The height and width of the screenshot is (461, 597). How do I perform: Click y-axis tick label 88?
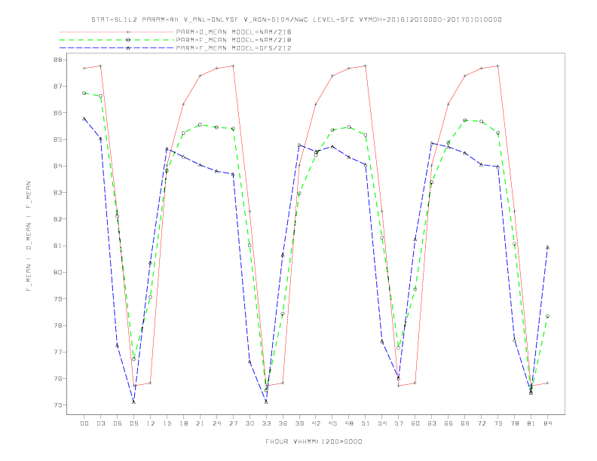pyautogui.click(x=57, y=60)
